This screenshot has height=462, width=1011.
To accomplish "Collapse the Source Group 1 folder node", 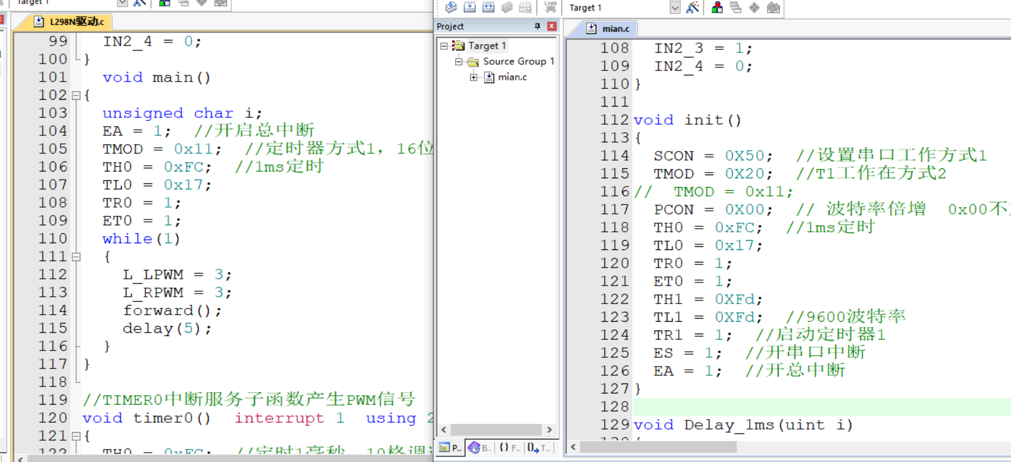I will (458, 61).
